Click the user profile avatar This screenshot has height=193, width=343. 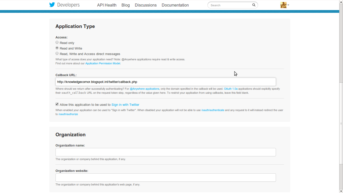[x=283, y=5]
